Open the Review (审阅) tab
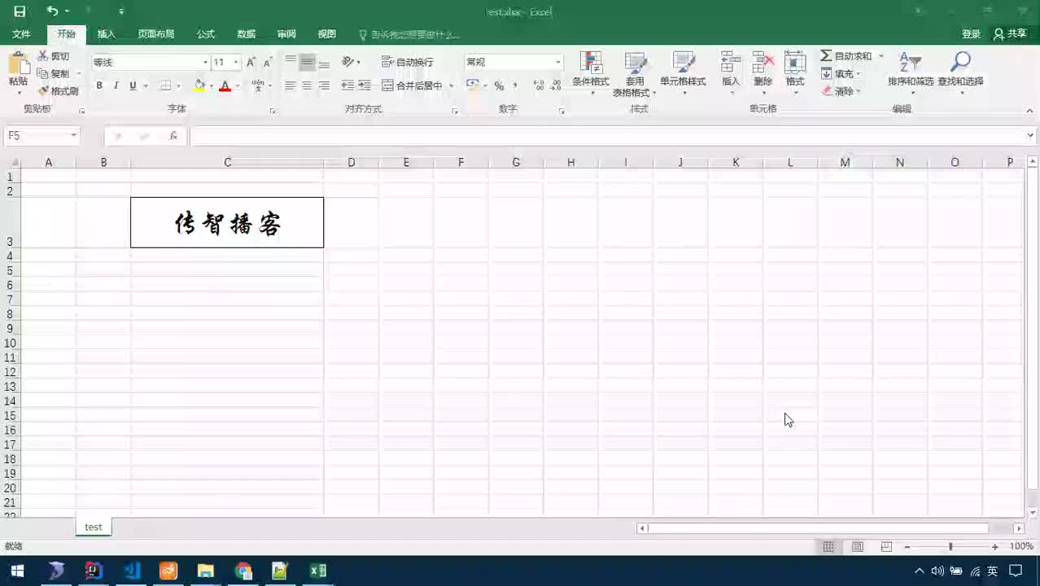This screenshot has width=1040, height=586. [x=286, y=34]
